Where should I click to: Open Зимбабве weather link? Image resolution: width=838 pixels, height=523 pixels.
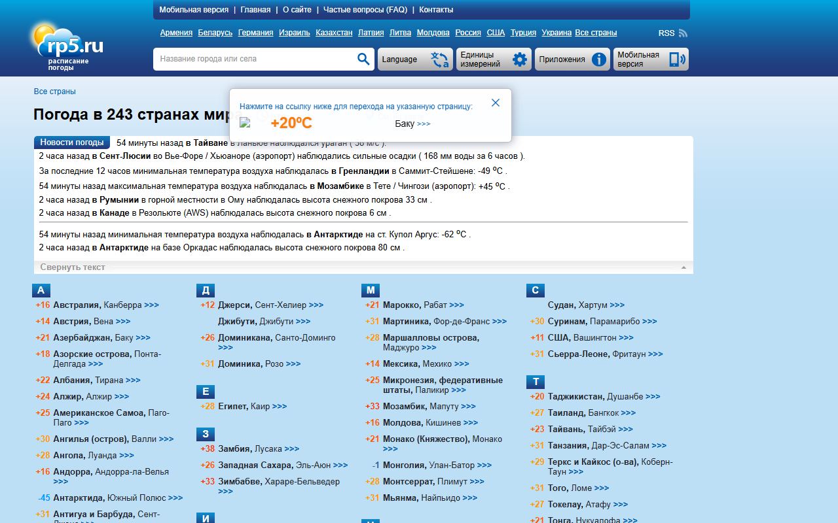(x=240, y=482)
